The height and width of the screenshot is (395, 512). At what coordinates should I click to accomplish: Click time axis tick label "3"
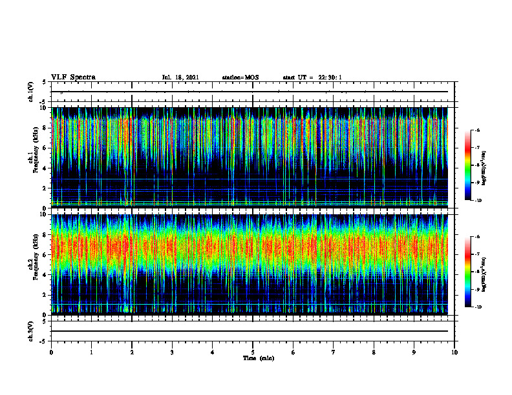(172, 352)
